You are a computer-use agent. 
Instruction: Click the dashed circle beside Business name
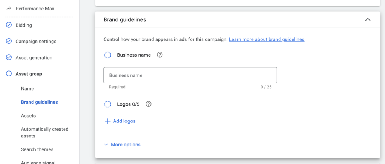[x=108, y=55]
